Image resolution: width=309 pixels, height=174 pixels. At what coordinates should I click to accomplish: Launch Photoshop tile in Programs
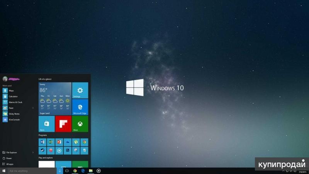(x=67, y=150)
